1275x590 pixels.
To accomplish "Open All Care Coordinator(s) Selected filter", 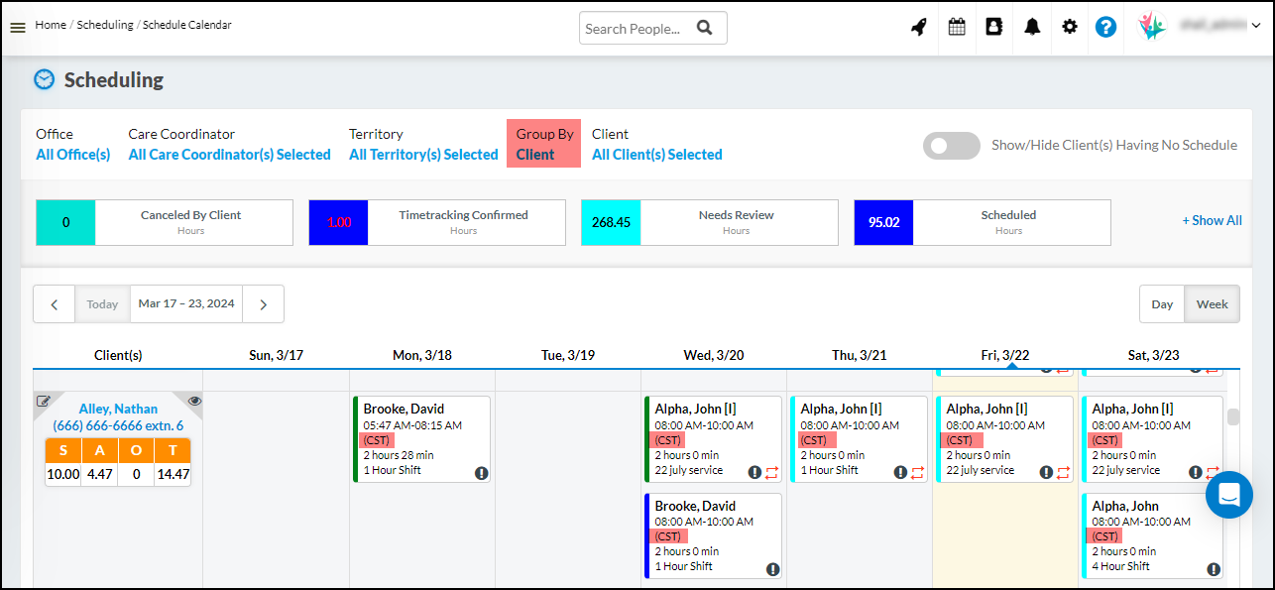I will point(229,155).
